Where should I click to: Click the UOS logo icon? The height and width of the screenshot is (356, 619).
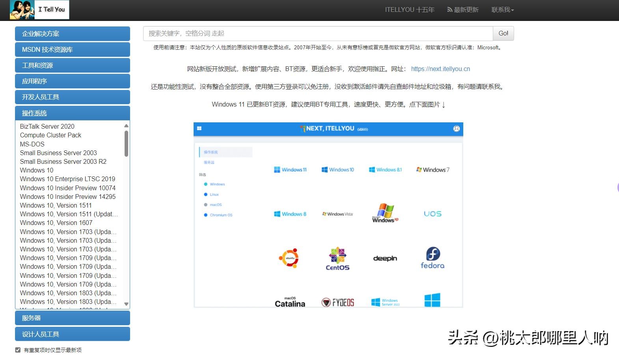coord(433,214)
